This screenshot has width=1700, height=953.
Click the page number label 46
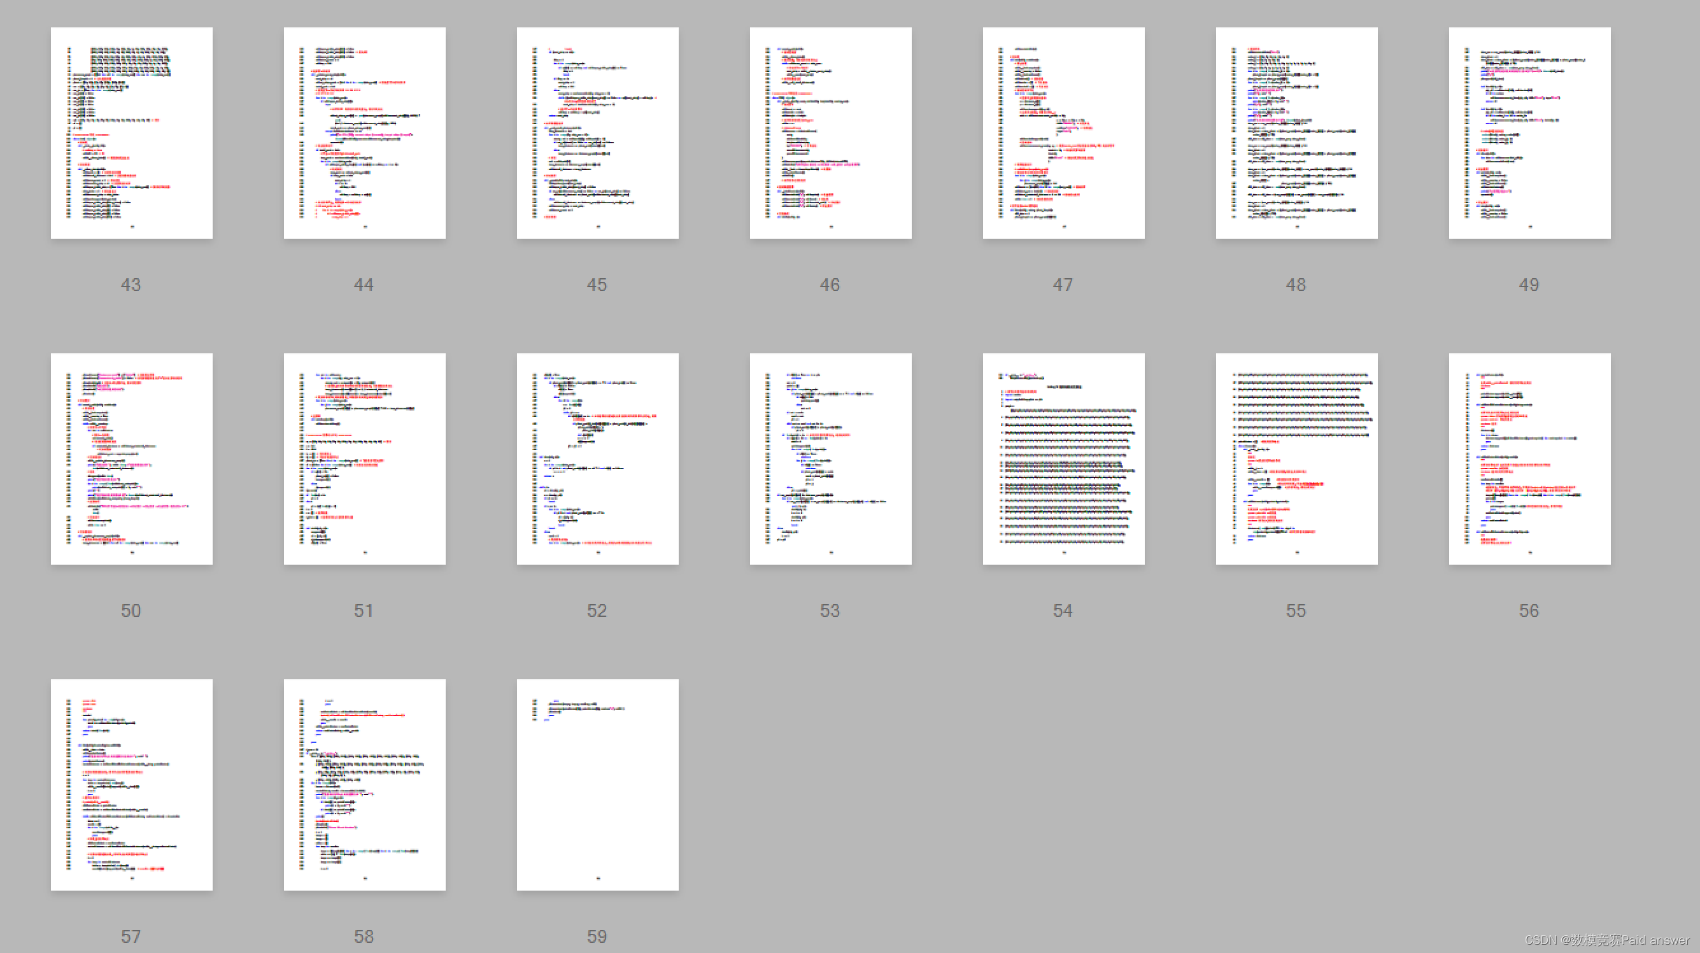[830, 285]
